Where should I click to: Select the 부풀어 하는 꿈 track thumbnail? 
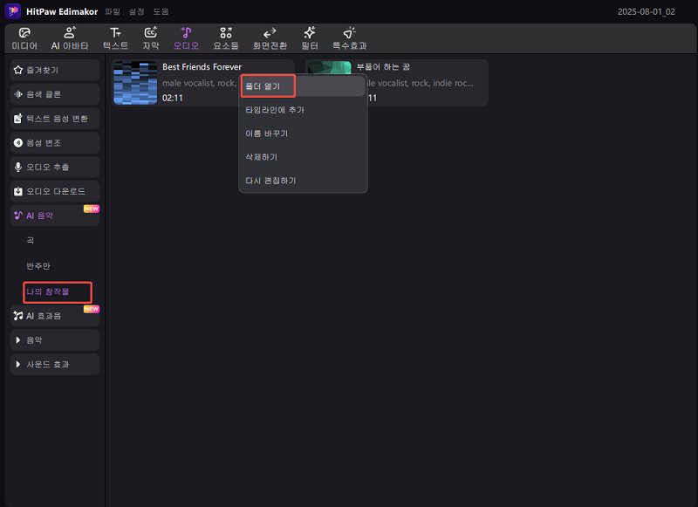pyautogui.click(x=330, y=68)
